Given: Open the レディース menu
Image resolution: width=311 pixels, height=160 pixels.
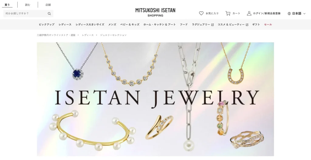Looking at the screenshot, I should point(65,24).
